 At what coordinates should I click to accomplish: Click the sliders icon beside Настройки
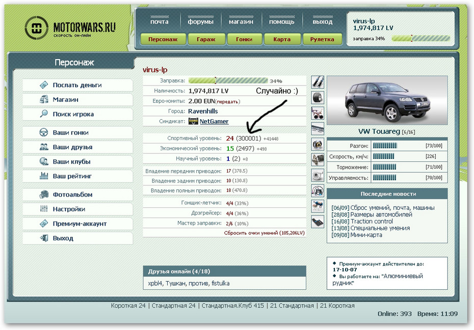[44, 209]
